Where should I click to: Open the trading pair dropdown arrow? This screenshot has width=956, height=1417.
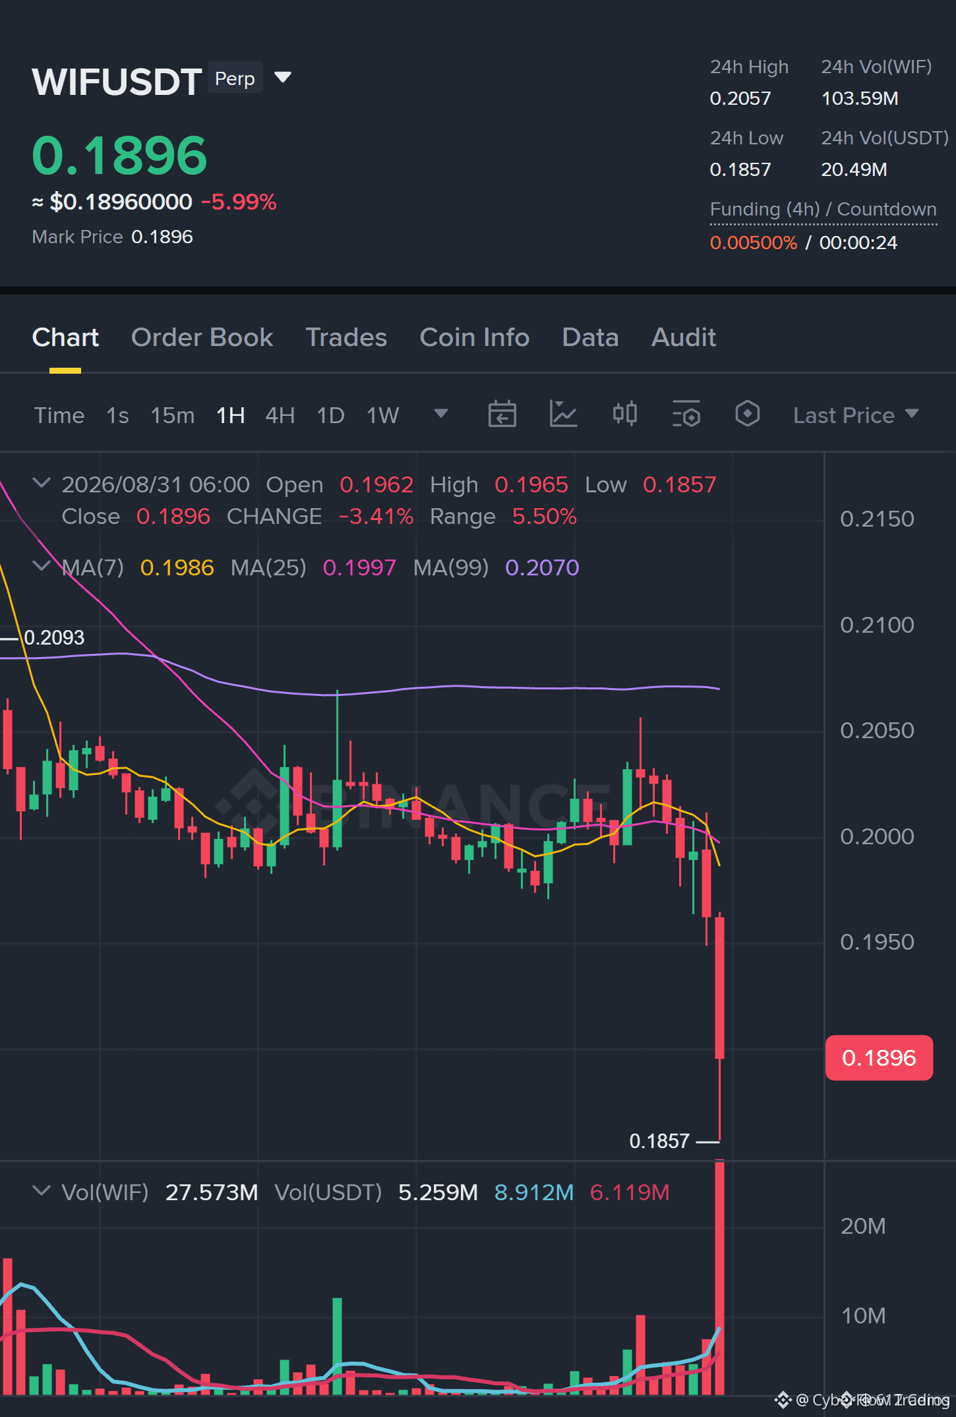tap(283, 78)
